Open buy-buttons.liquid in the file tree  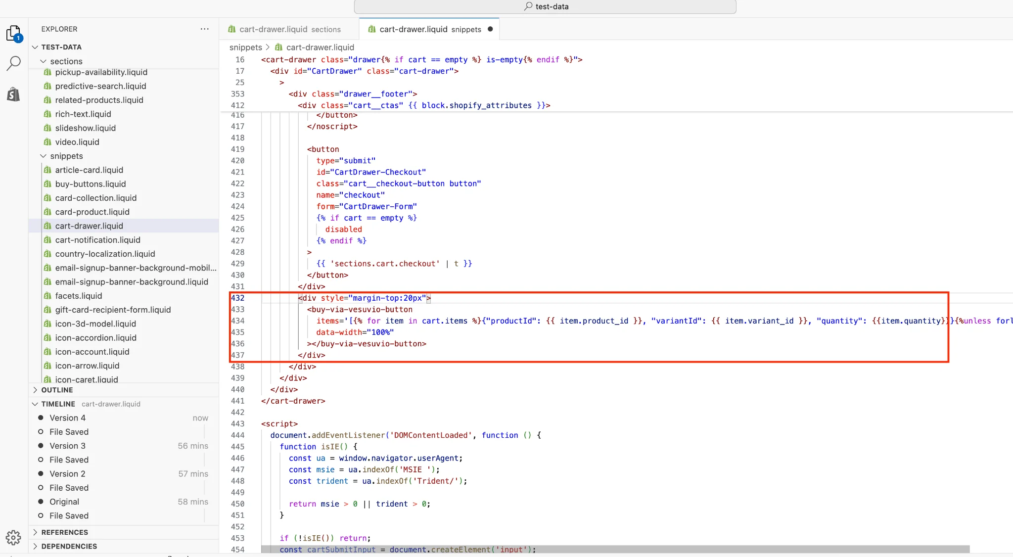91,184
